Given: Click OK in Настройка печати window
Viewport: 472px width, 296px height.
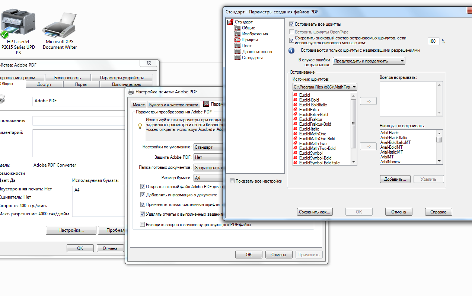Looking at the screenshot, I should [x=249, y=255].
